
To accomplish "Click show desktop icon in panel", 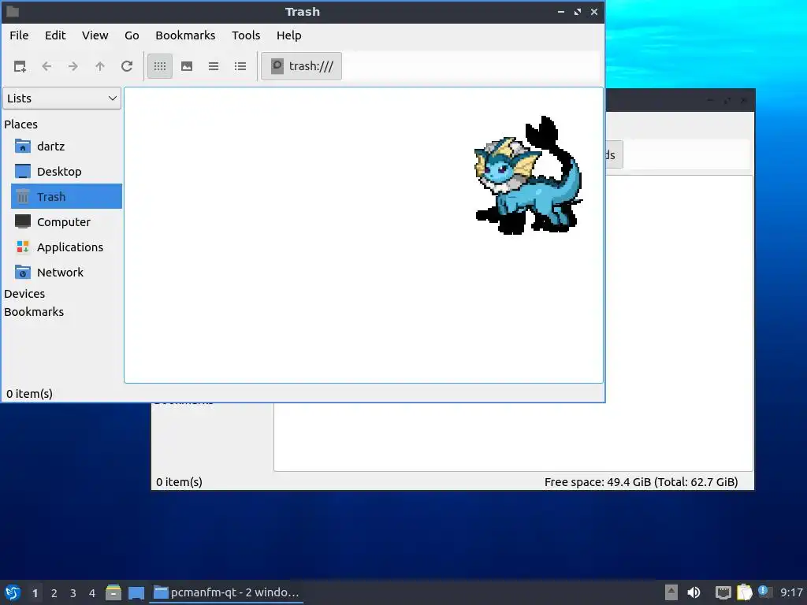I will click(136, 592).
